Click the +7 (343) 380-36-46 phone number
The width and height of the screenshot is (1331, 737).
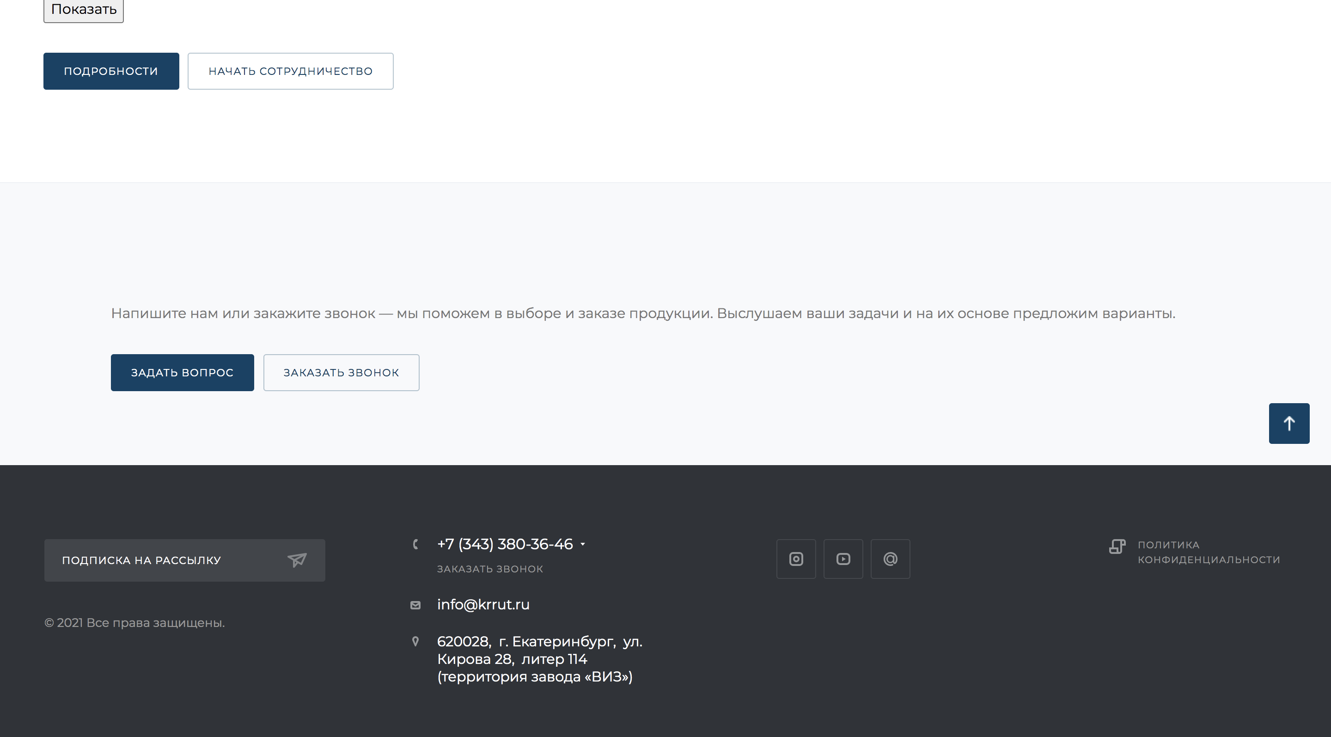coord(505,544)
